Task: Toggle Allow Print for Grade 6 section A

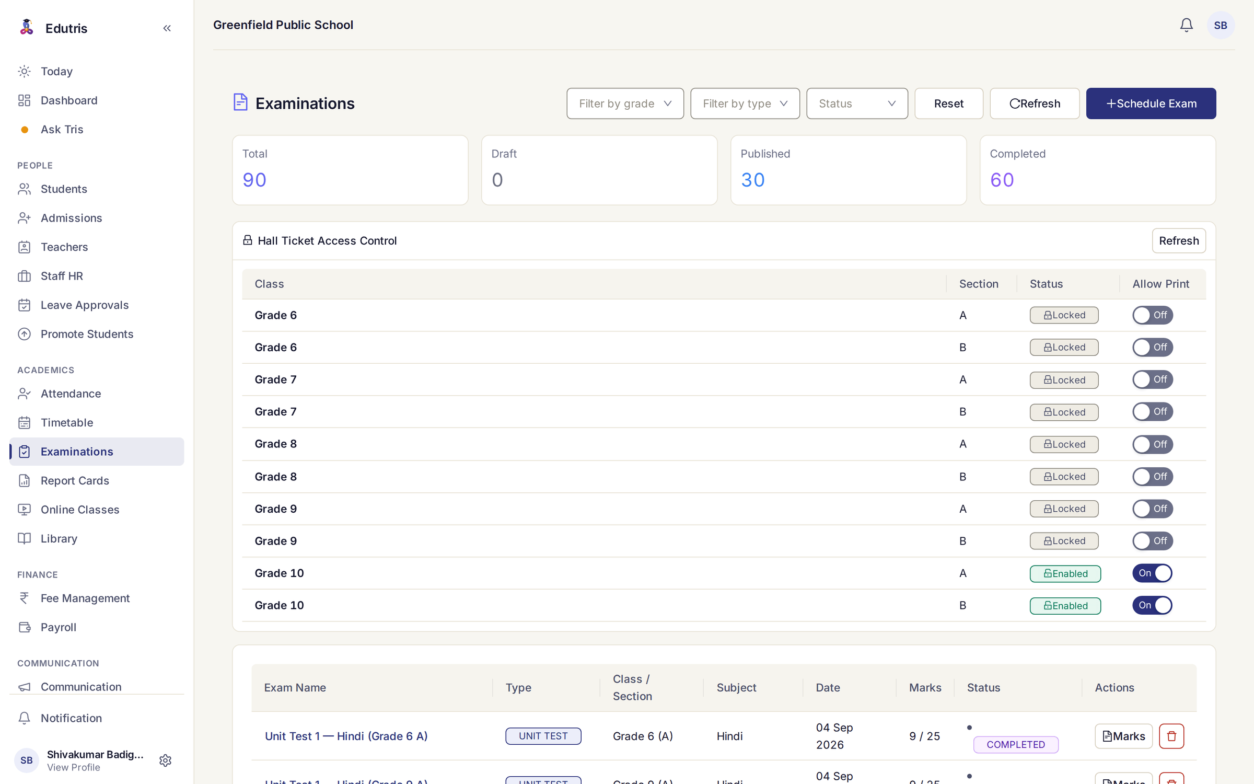Action: pos(1153,315)
